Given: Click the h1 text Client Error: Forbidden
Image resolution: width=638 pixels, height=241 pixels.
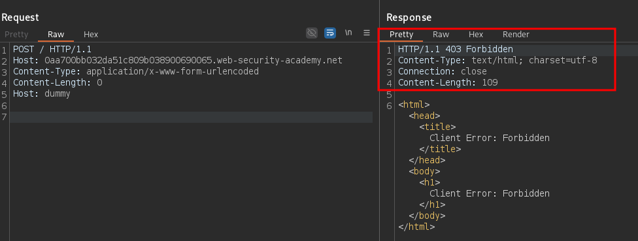Looking at the screenshot, I should pyautogui.click(x=490, y=193).
